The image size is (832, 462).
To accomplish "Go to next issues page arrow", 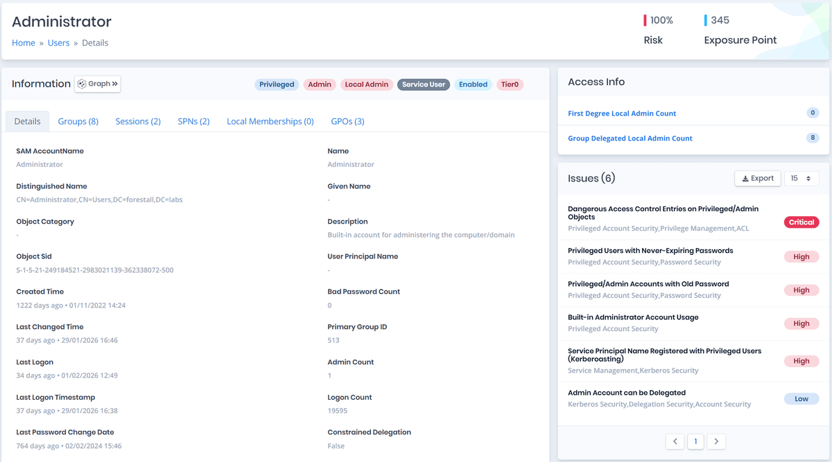I will (716, 441).
